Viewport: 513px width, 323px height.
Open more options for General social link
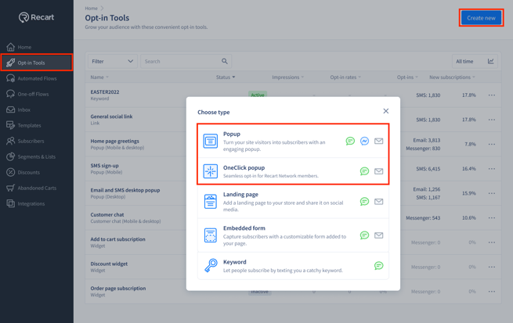coord(491,120)
